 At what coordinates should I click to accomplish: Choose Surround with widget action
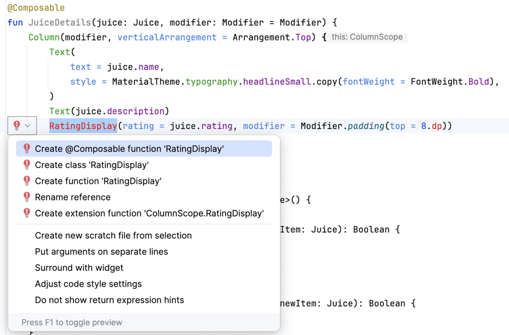tap(79, 268)
